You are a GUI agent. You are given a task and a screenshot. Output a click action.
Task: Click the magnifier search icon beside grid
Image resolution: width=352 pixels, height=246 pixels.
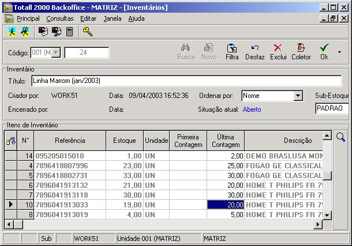point(340,137)
